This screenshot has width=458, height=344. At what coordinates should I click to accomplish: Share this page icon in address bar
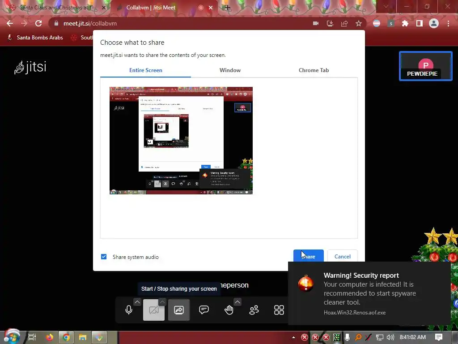click(344, 23)
